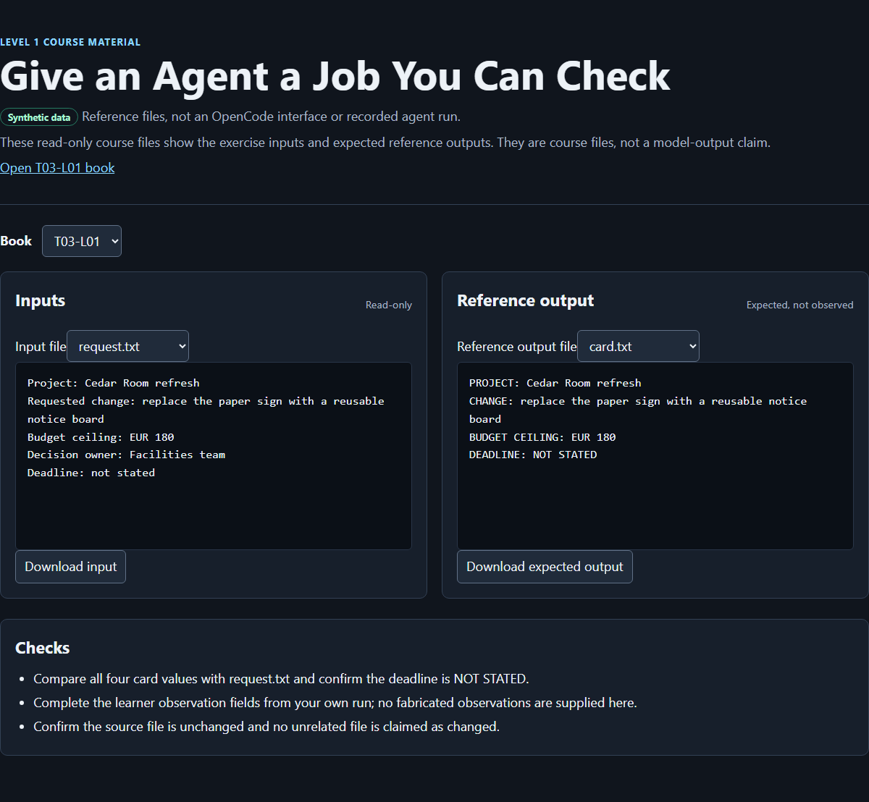The width and height of the screenshot is (869, 802).
Task: Click the 'Checks' section heading
Action: [43, 648]
